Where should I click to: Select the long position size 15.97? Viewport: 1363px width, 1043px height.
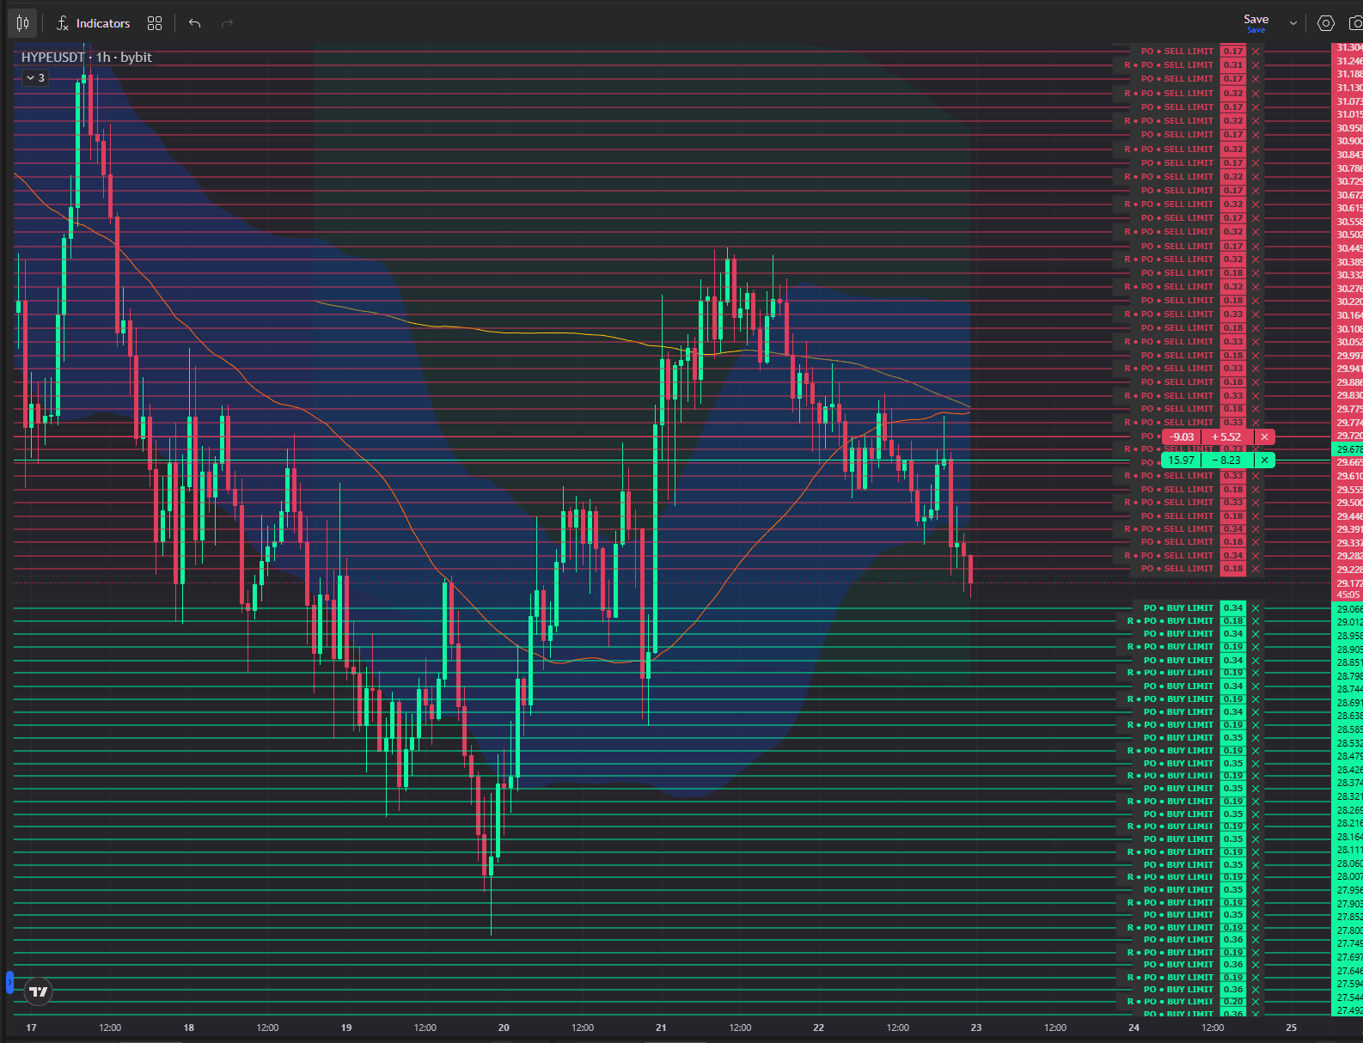click(x=1181, y=461)
